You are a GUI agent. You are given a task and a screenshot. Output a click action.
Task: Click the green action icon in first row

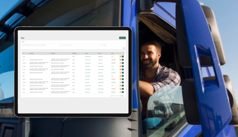[x=123, y=57]
